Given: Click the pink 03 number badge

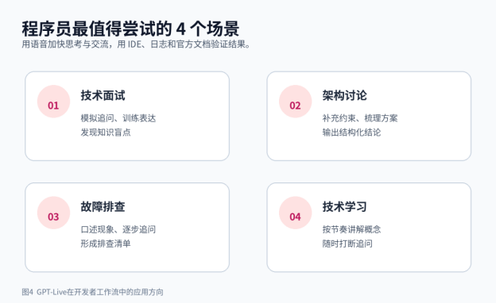Looking at the screenshot, I should tap(53, 213).
